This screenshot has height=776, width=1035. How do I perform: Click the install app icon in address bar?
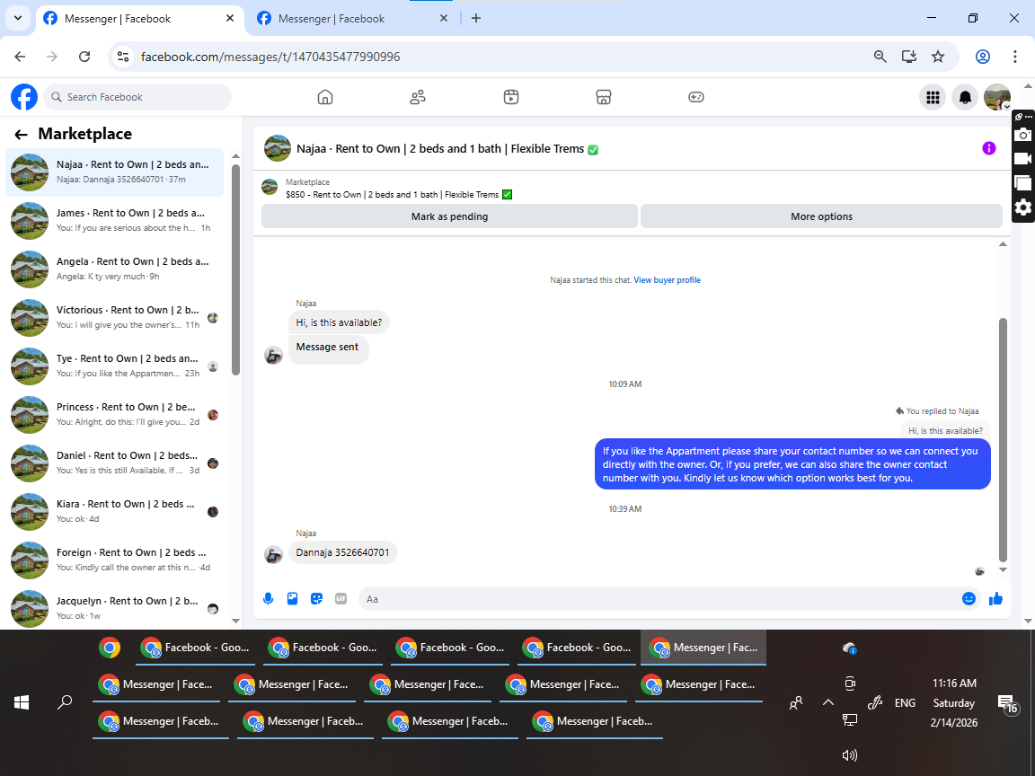click(x=909, y=57)
